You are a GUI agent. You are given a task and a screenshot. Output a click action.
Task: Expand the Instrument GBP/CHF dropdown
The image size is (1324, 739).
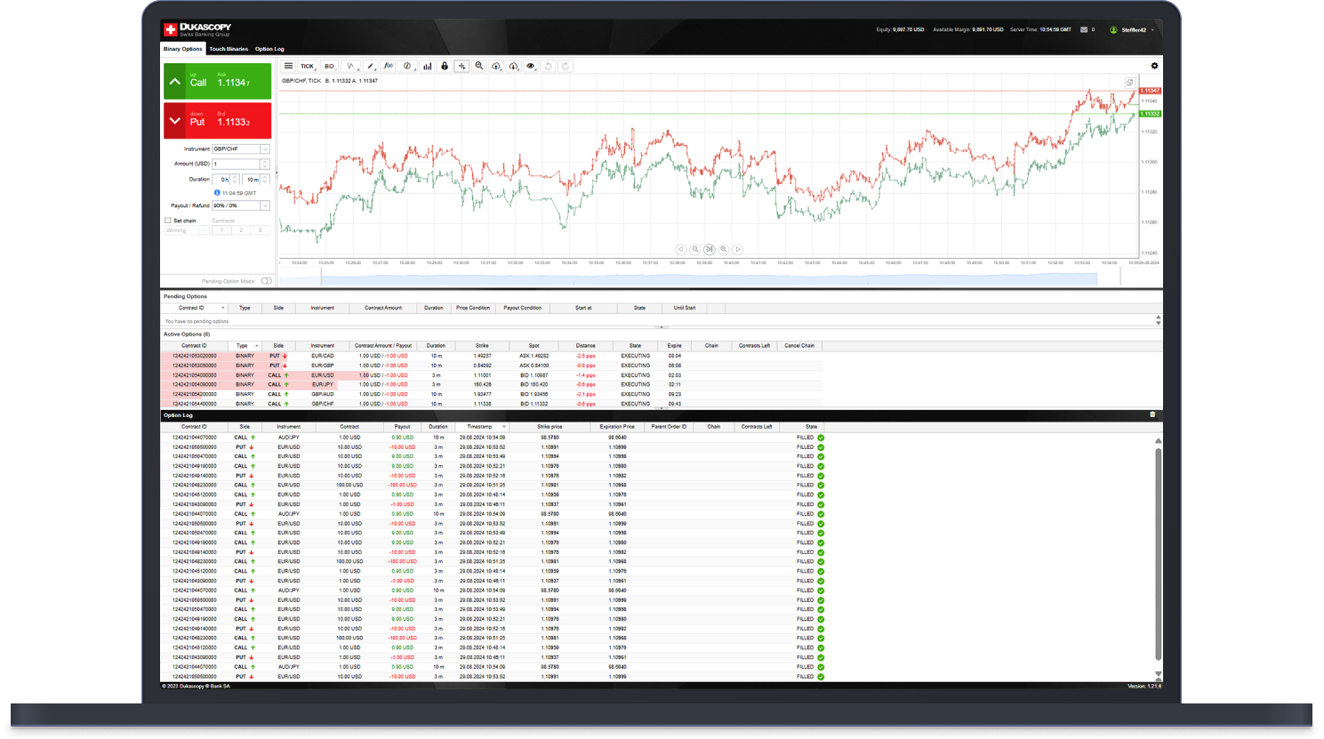(241, 149)
